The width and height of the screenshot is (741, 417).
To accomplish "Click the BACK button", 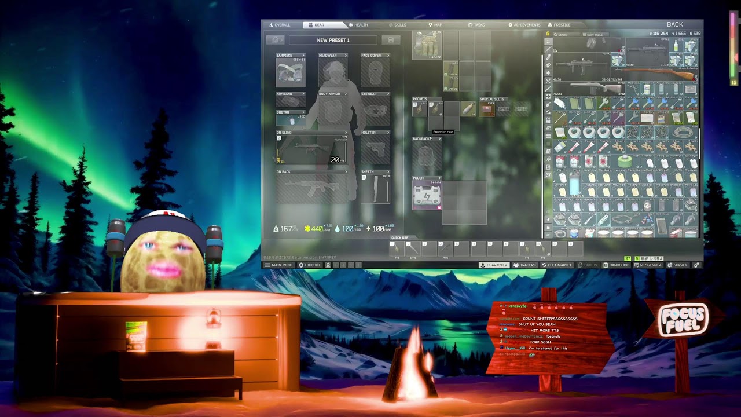I will [675, 24].
